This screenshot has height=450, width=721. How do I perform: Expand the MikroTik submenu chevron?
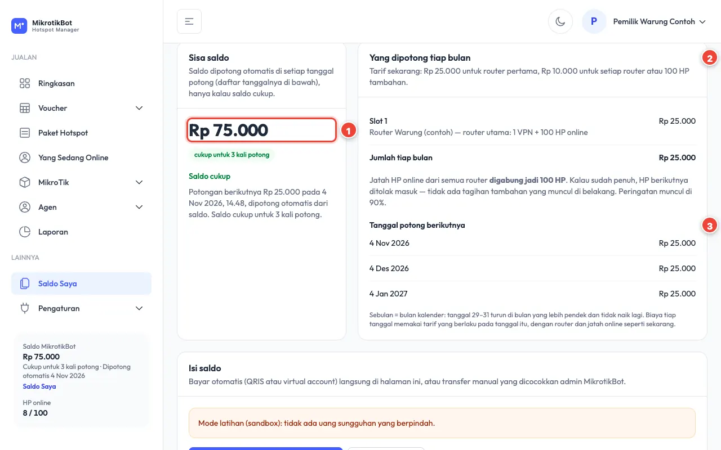pos(139,182)
